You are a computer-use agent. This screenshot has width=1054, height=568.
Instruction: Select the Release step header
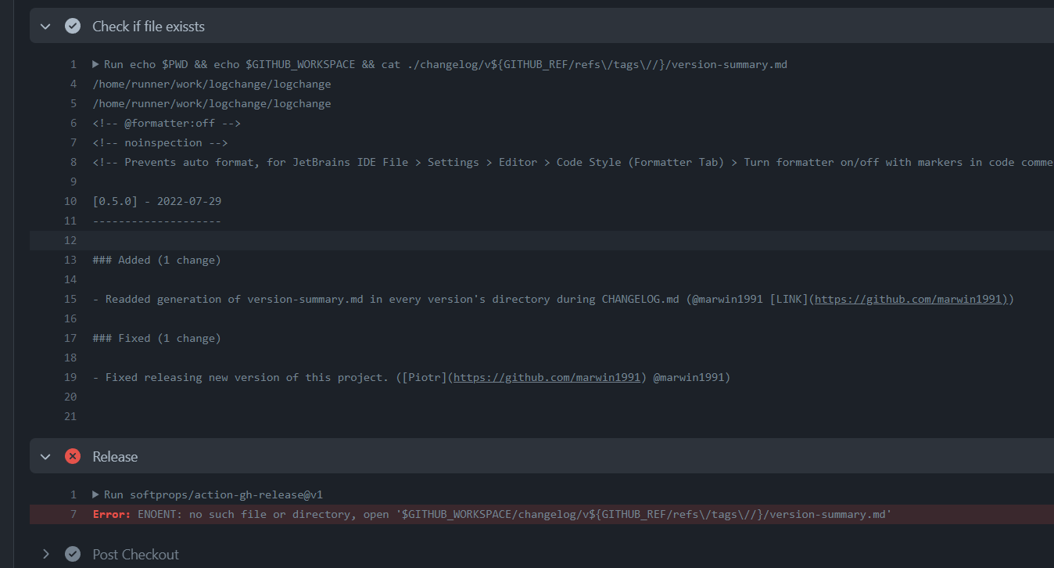(x=113, y=456)
